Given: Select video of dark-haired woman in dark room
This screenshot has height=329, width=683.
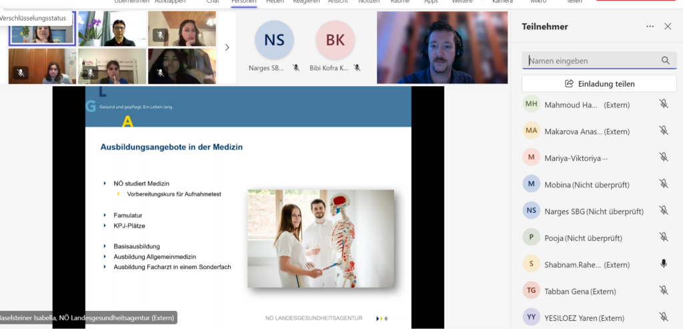Looking at the screenshot, I should coord(181,66).
